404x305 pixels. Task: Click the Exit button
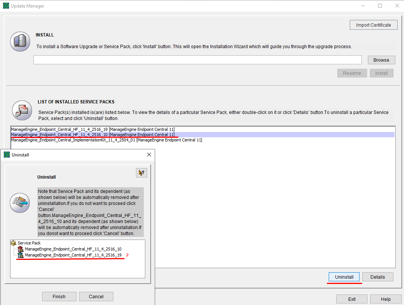click(x=351, y=299)
